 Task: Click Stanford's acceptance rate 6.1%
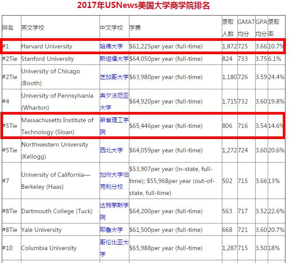(x=275, y=59)
